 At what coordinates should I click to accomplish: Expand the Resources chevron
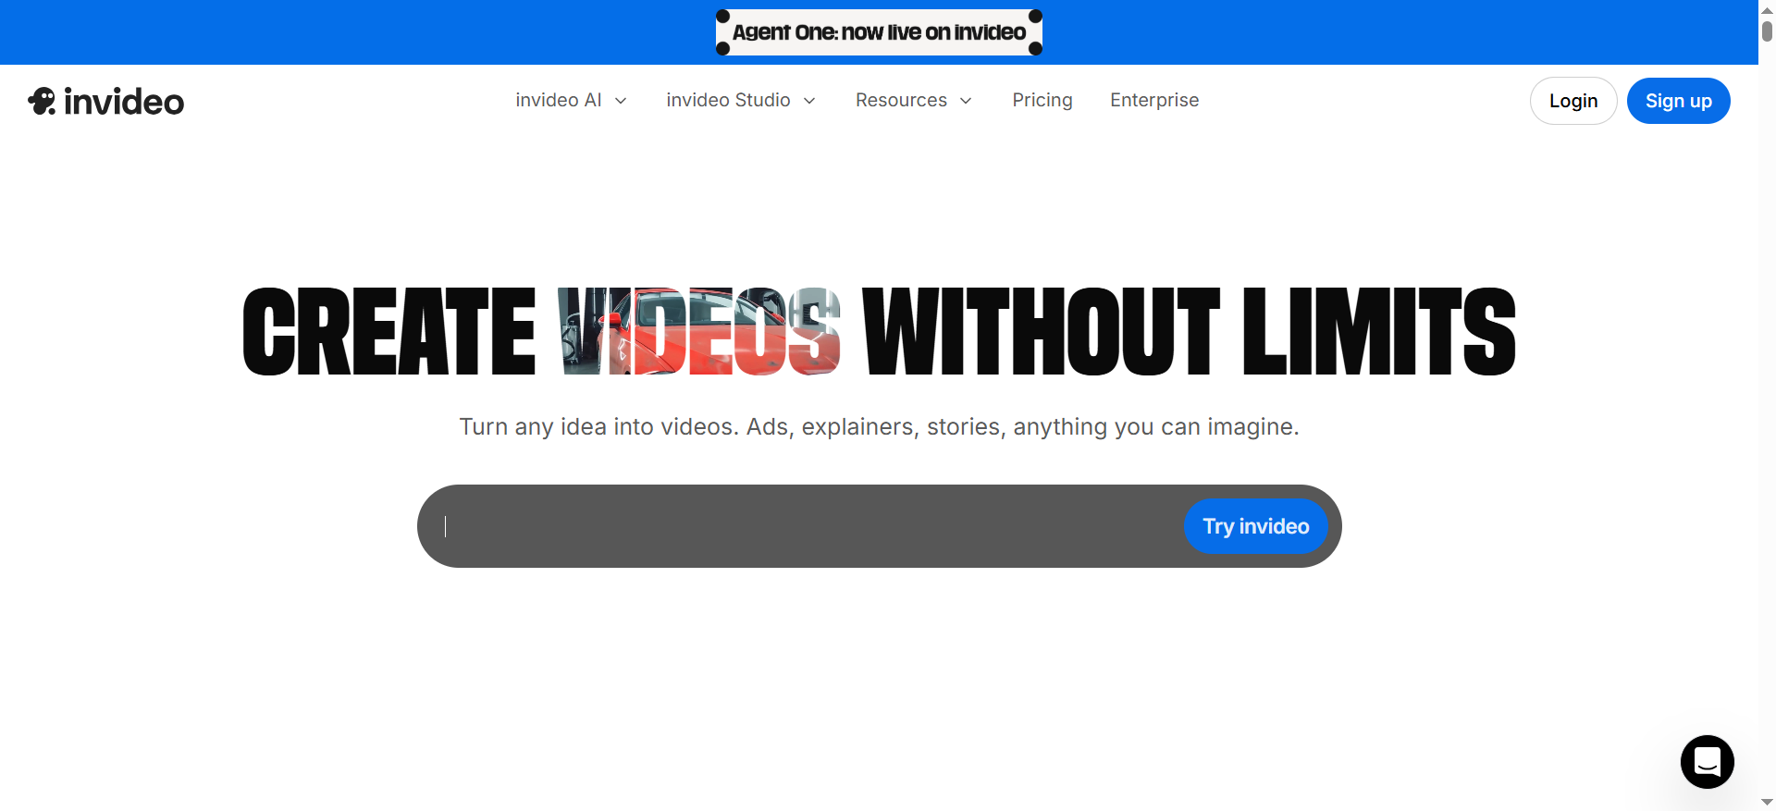(966, 101)
